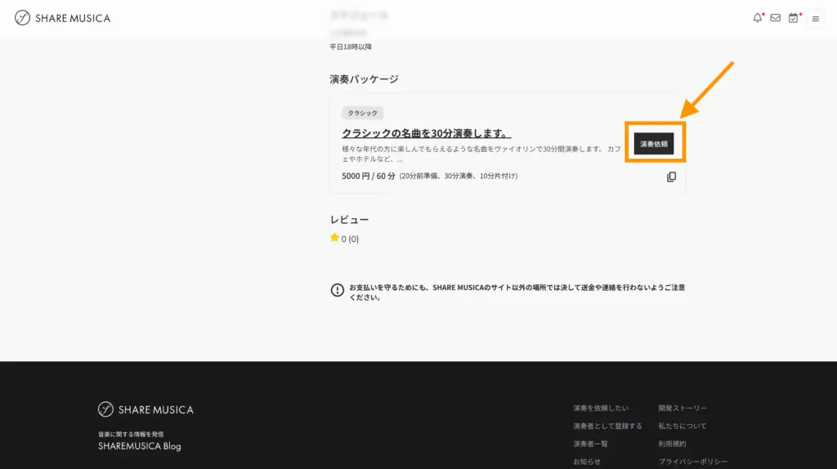The width and height of the screenshot is (837, 469).
Task: Open the calendar schedule icon
Action: pyautogui.click(x=793, y=18)
